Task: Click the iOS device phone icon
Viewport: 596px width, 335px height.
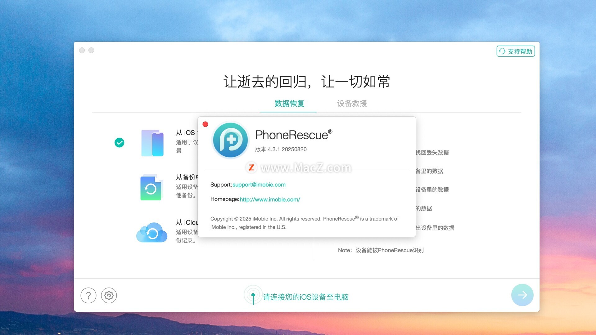Action: click(x=152, y=143)
